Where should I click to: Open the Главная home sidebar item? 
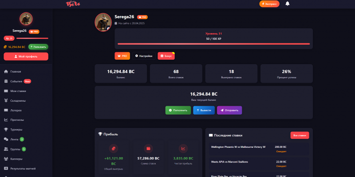click(26, 72)
